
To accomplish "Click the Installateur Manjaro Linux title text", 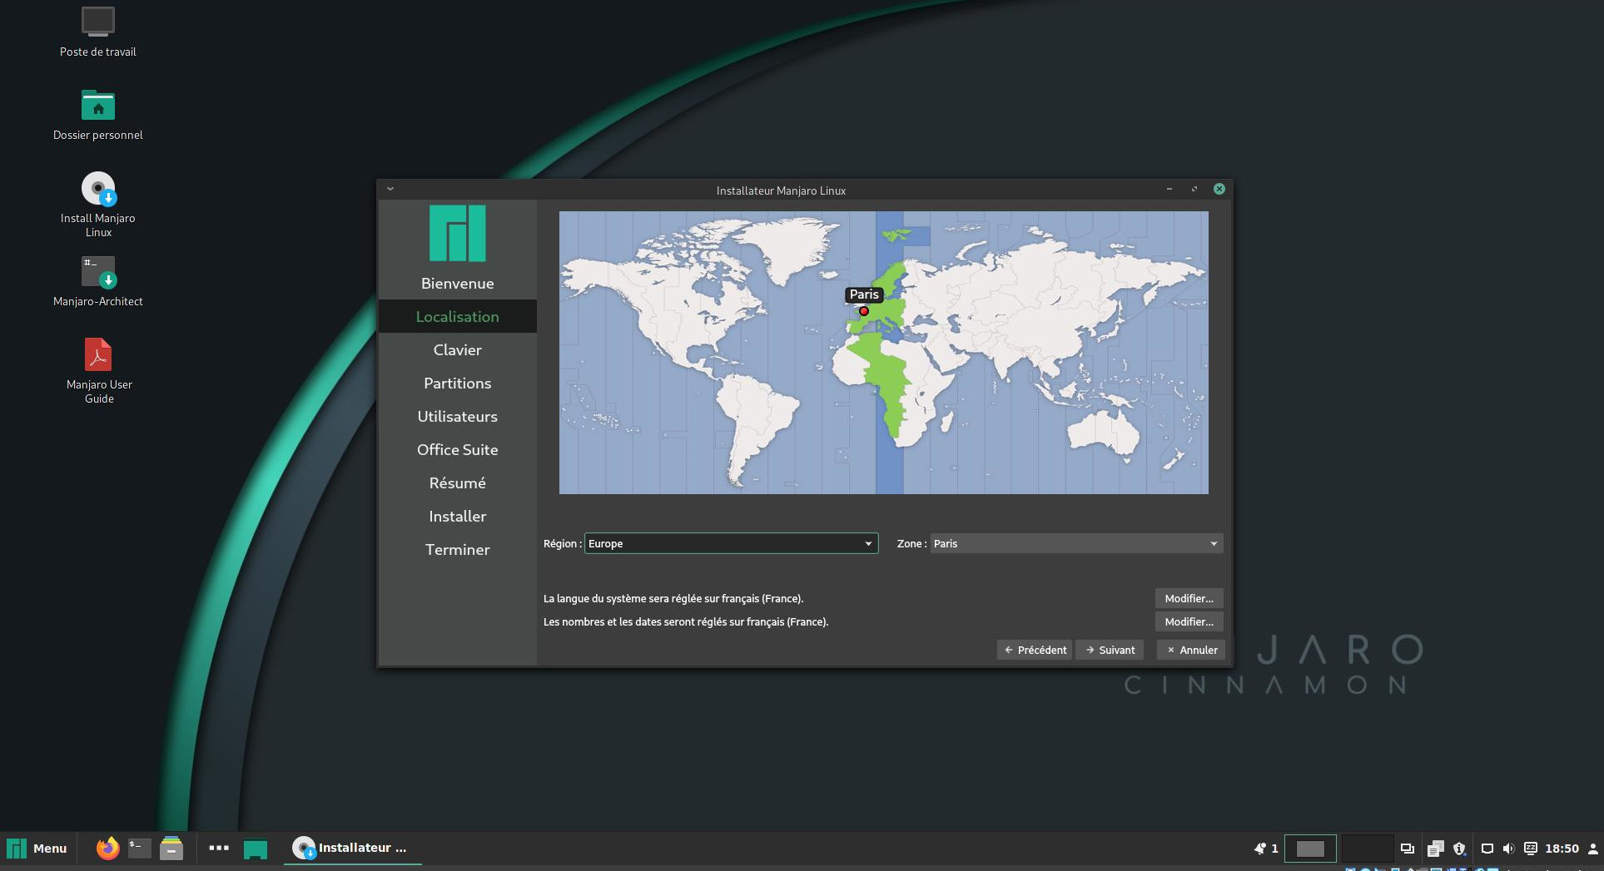I will click(781, 191).
